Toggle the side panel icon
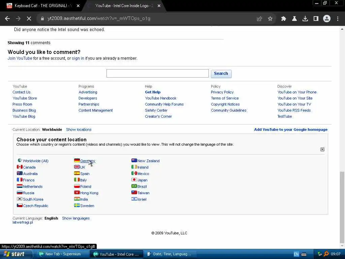 click(x=316, y=19)
